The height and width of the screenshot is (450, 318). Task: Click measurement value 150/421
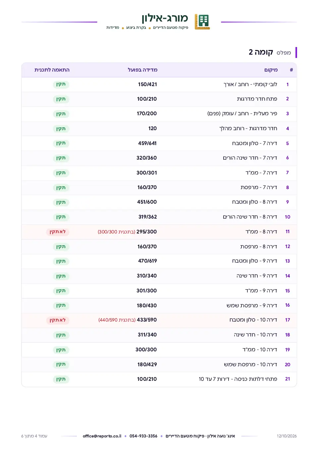[x=147, y=84]
